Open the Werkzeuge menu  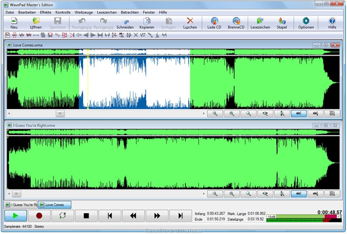point(84,12)
